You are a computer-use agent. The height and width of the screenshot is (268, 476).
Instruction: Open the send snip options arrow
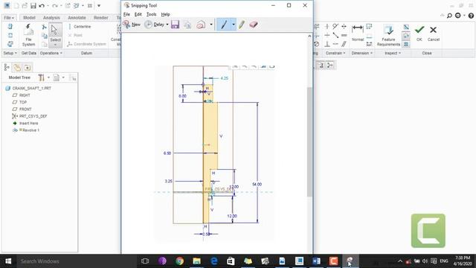coord(211,25)
